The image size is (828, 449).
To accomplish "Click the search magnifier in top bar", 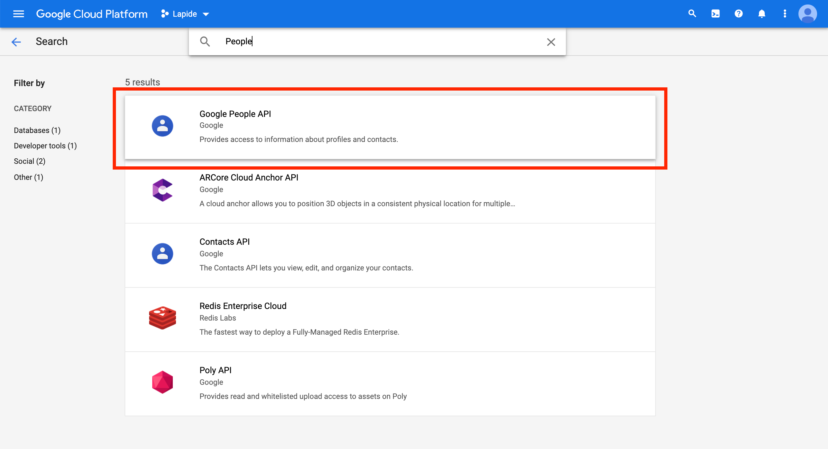I will point(692,14).
